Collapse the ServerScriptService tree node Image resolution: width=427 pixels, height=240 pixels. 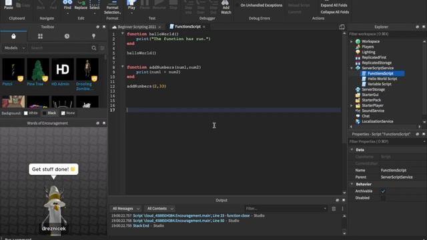click(352, 68)
